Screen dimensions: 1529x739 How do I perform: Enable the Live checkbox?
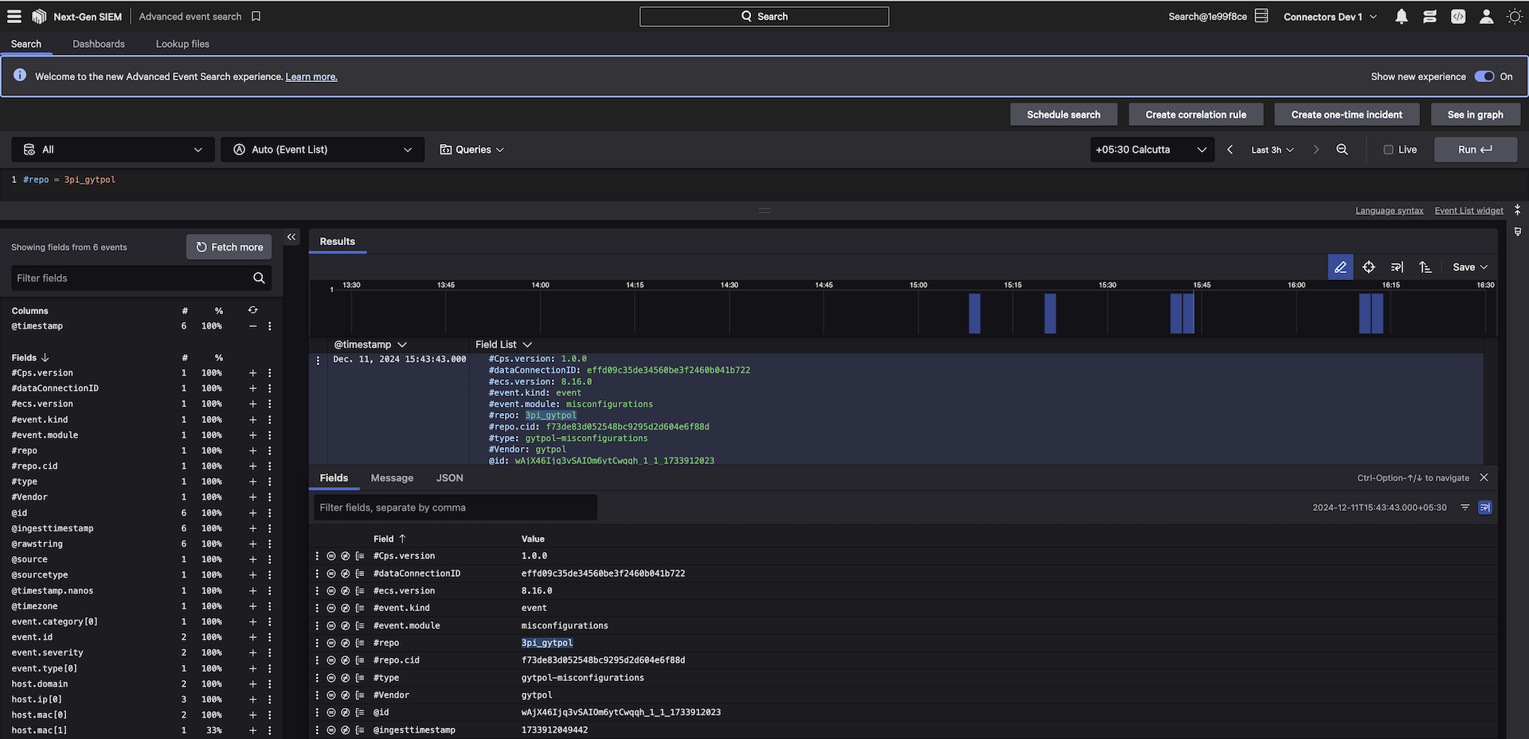[x=1388, y=150]
